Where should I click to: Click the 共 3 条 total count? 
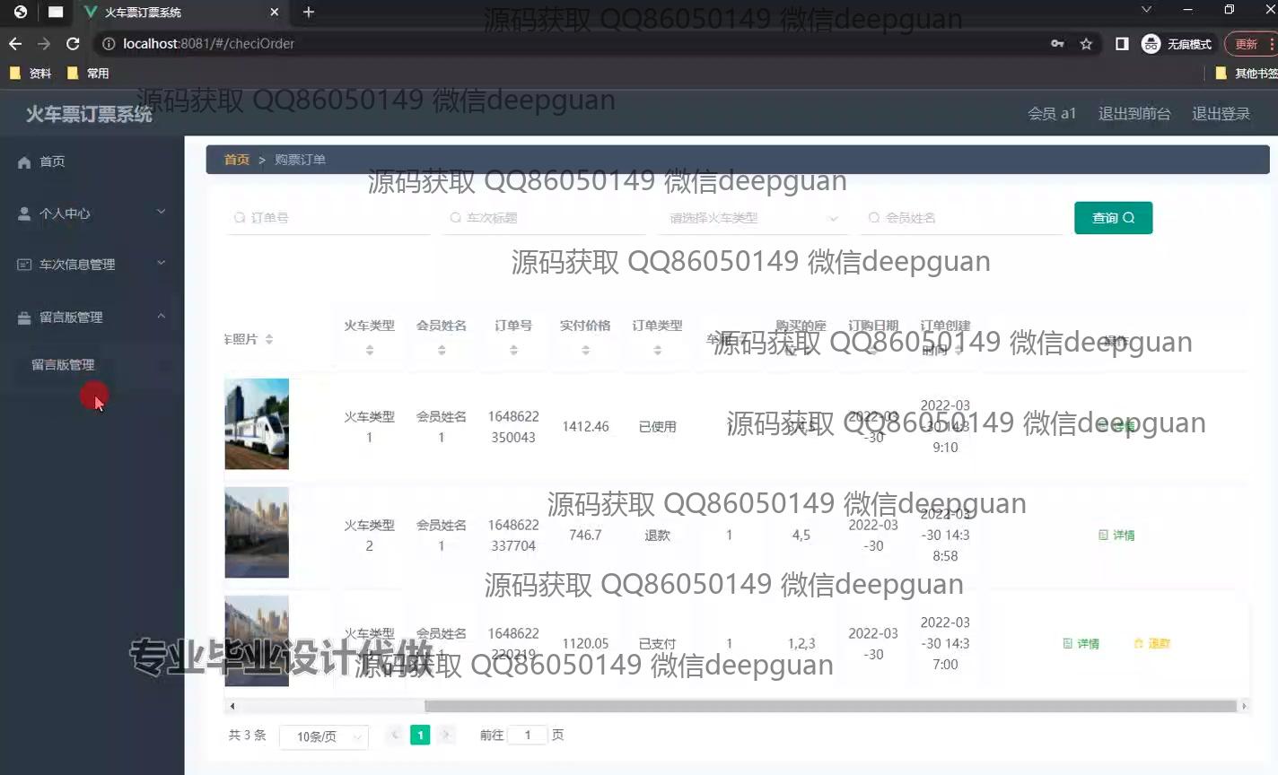[x=247, y=736]
